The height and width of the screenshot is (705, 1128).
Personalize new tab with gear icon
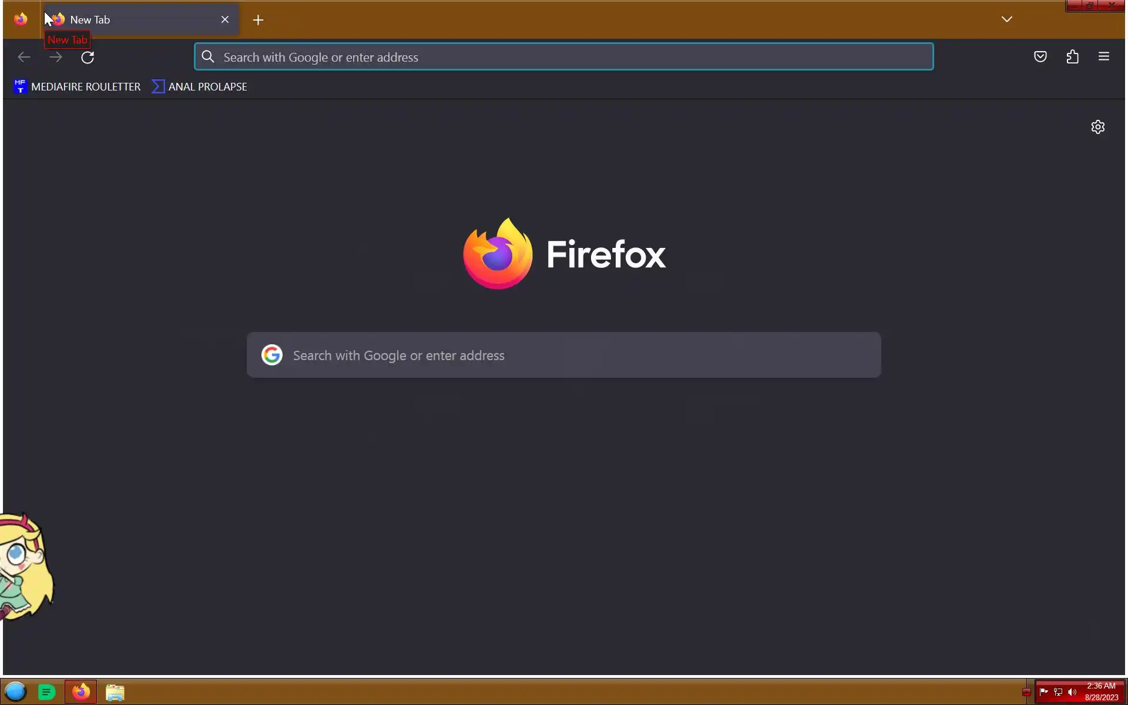pyautogui.click(x=1097, y=127)
